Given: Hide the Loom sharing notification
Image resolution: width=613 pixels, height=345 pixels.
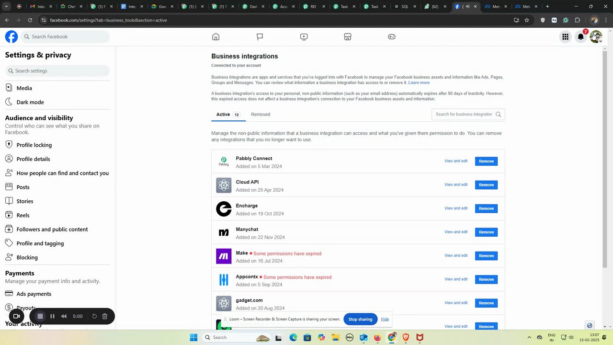Looking at the screenshot, I should (385, 319).
